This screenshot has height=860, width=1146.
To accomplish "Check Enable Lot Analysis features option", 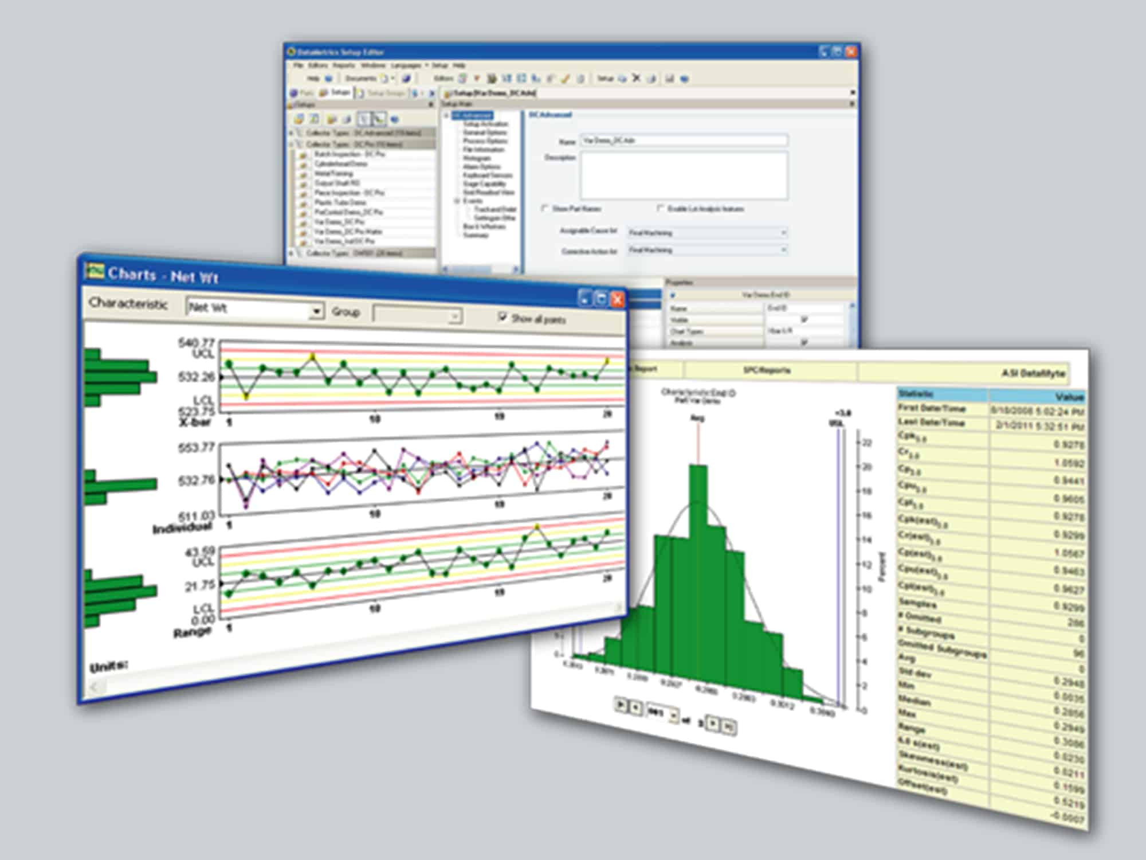I will click(x=661, y=208).
